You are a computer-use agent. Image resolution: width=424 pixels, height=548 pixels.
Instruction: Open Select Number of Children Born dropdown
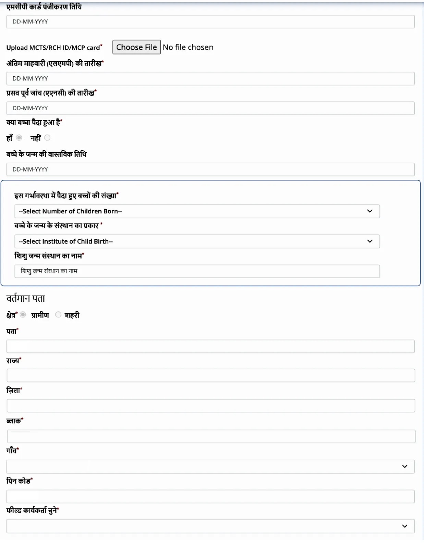pyautogui.click(x=197, y=211)
